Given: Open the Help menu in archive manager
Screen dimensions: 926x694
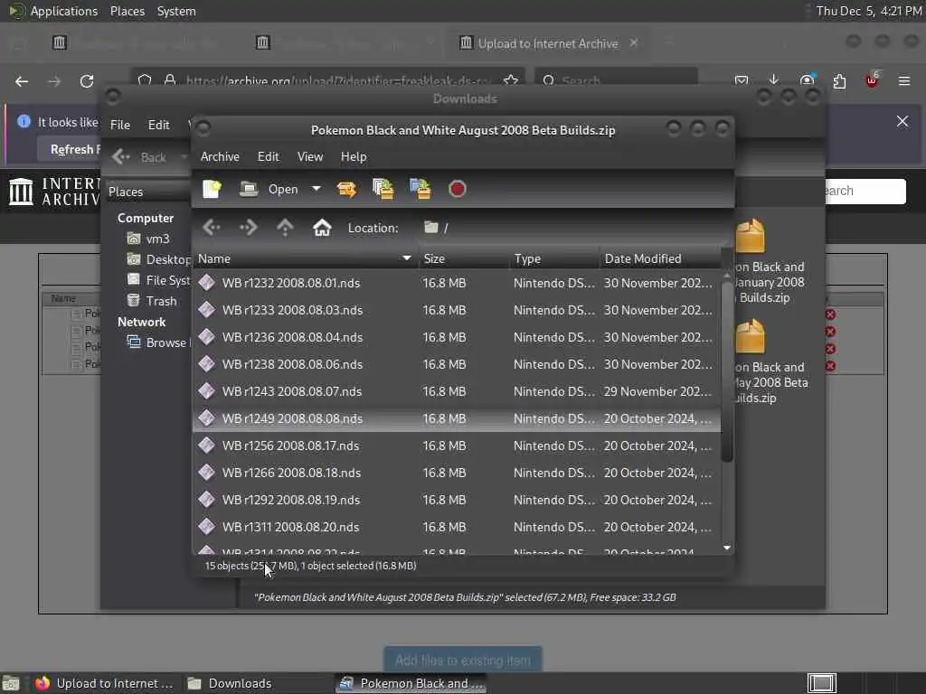Looking at the screenshot, I should coord(354,157).
